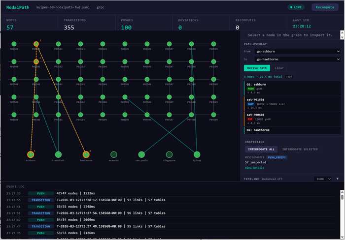Click the LIVE status indicator
The height and width of the screenshot is (240, 345).
[296, 7]
